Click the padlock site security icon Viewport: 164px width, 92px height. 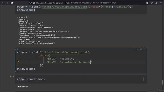pyautogui.click(x=34, y=3)
